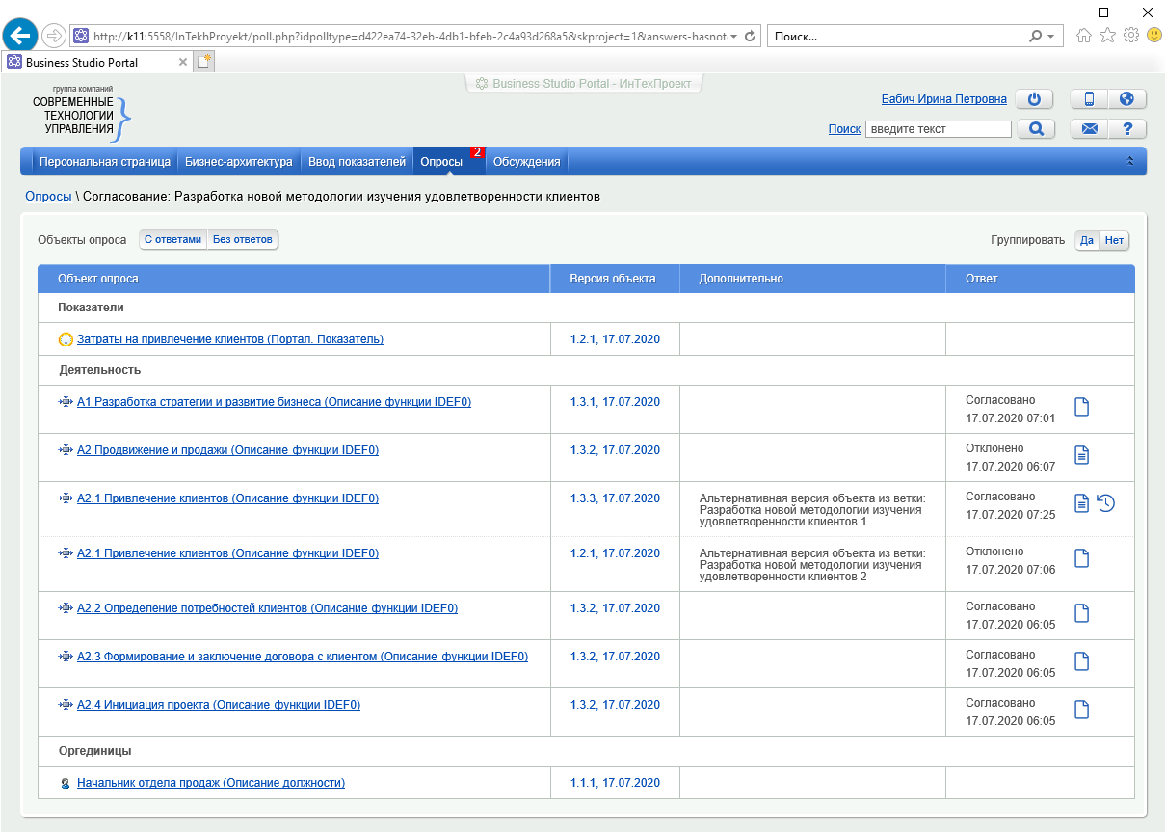1166x834 pixels.
Task: Expand the browser search provider dropdown
Action: [1050, 37]
